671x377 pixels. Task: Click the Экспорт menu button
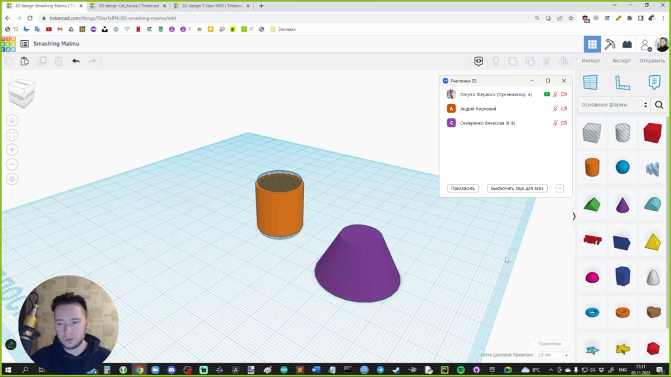tap(621, 61)
